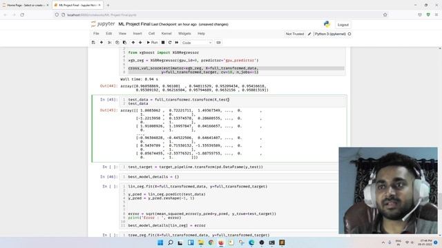This screenshot has height=248, width=442.
Task: Open the Cell menu
Action: (151, 34)
